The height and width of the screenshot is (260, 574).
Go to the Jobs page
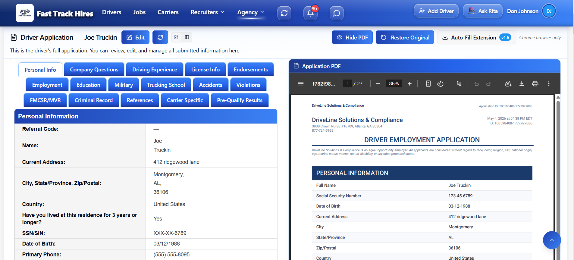[x=139, y=12]
